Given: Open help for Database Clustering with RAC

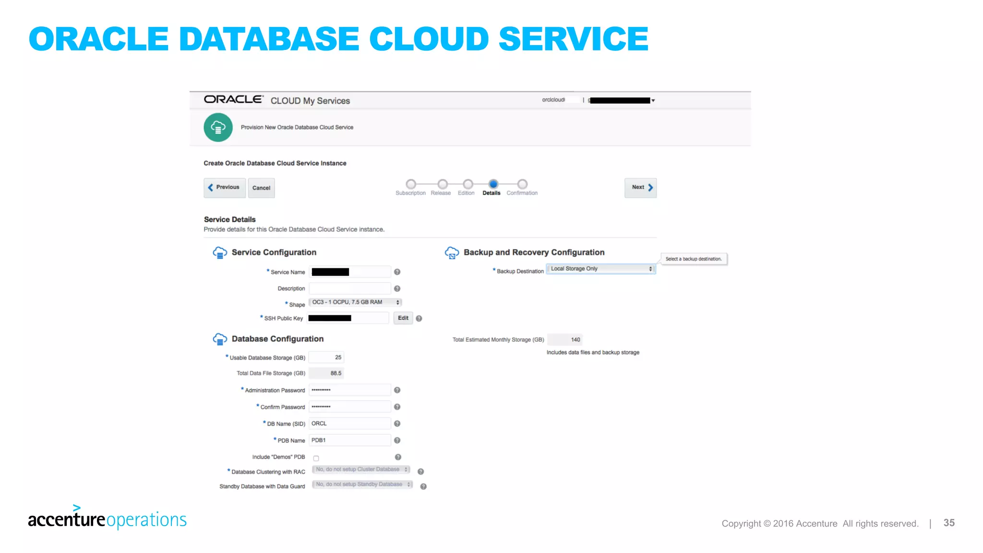Looking at the screenshot, I should [x=420, y=471].
